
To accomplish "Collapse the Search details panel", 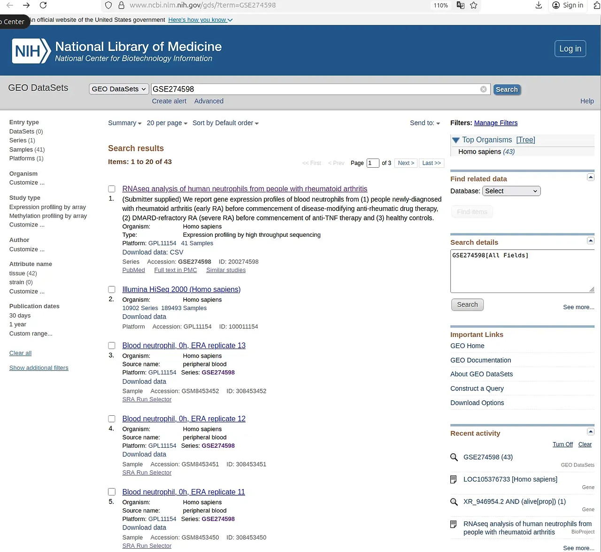I will click(x=591, y=241).
